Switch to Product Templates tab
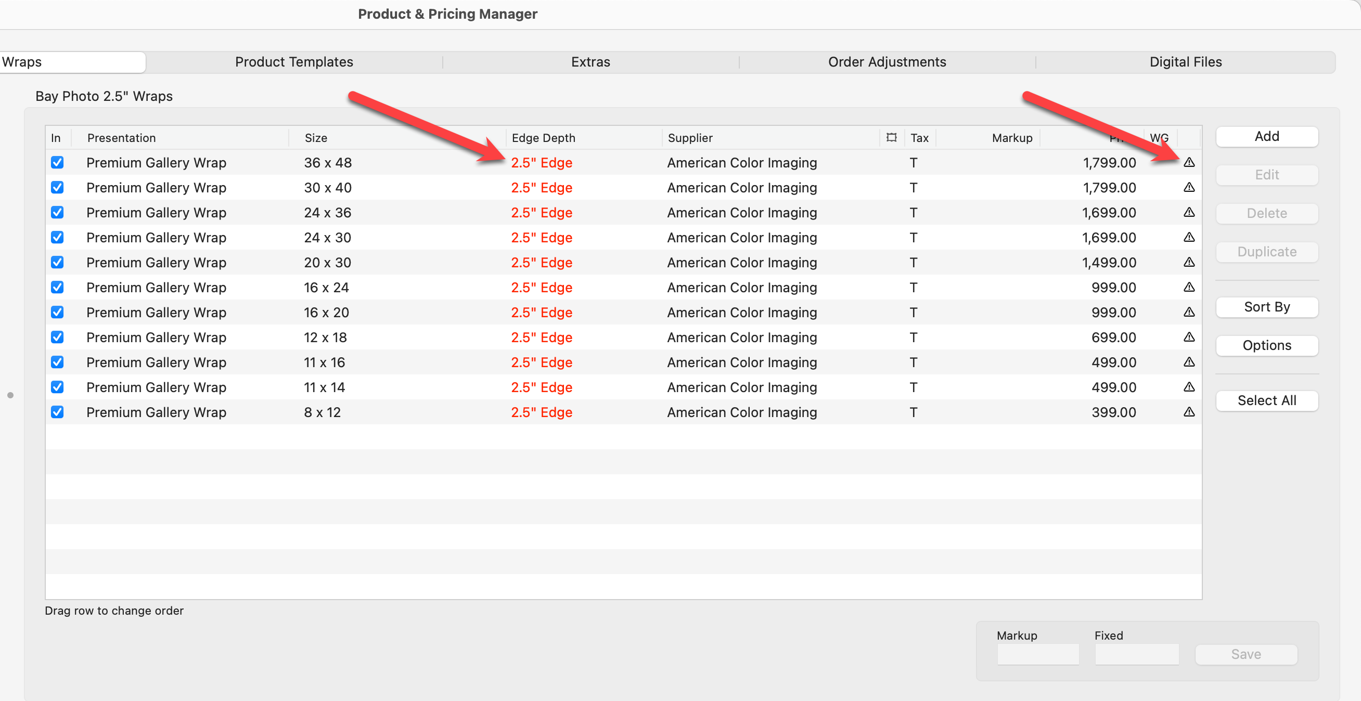 (x=294, y=62)
